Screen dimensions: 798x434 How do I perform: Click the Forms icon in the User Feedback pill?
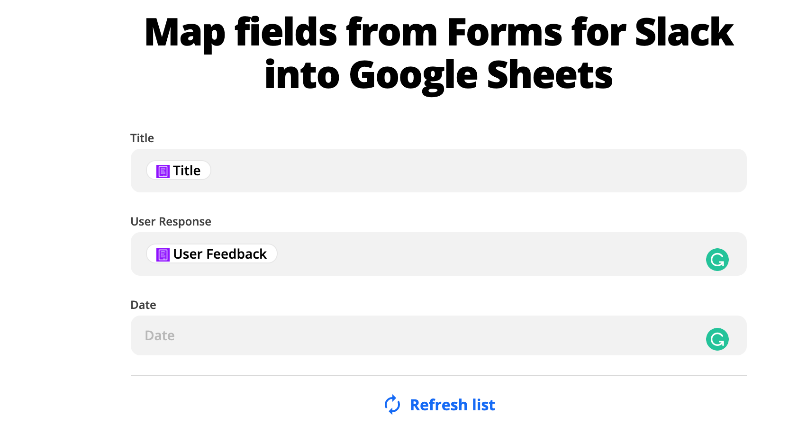163,254
